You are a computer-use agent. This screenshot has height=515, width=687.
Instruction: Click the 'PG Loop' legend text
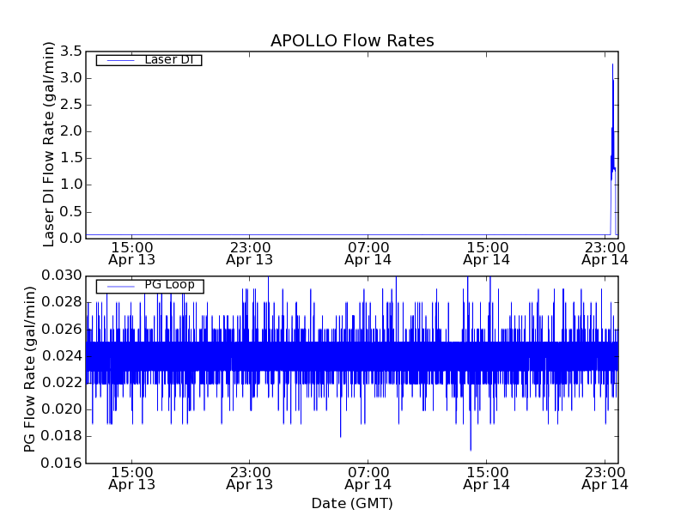click(x=168, y=285)
